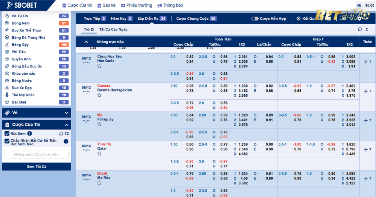Click the Xem Tất Cả button
The width and height of the screenshot is (376, 197).
click(x=36, y=167)
